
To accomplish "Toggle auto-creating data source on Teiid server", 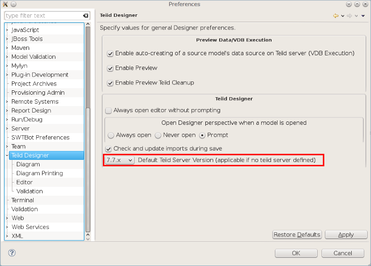I will click(110, 54).
